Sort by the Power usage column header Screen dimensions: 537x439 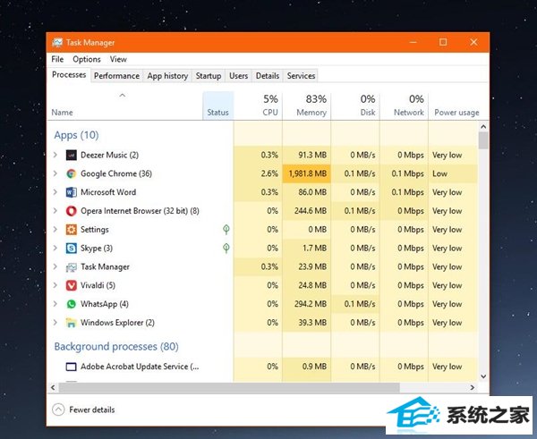pyautogui.click(x=456, y=106)
